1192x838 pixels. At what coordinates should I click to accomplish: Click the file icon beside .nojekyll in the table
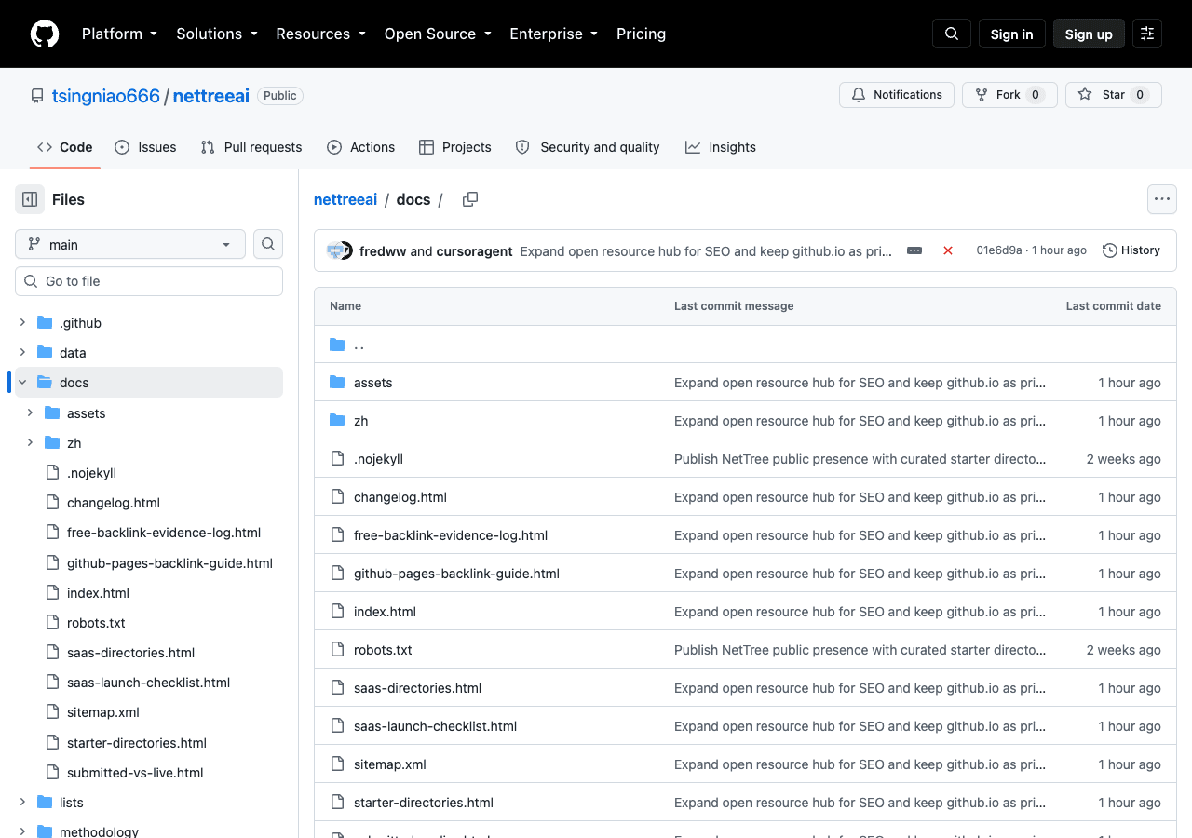[x=337, y=459]
